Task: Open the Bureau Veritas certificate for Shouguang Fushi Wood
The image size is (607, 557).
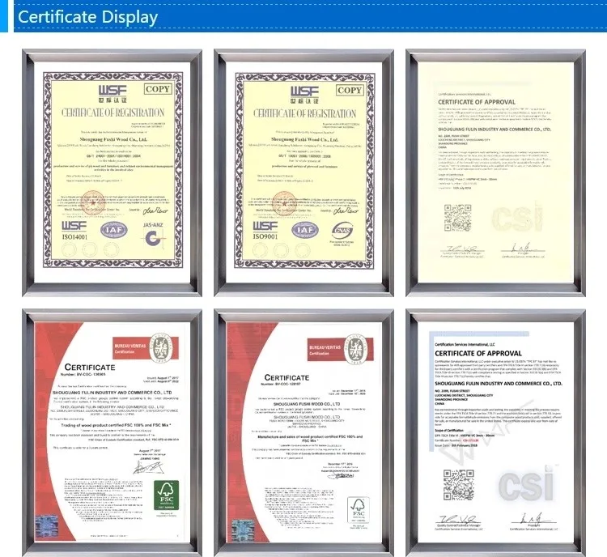Action: point(303,432)
